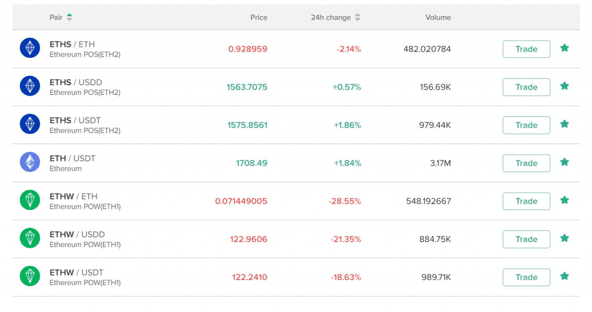Toggle favorite star for ETHW / USDT

pos(564,276)
